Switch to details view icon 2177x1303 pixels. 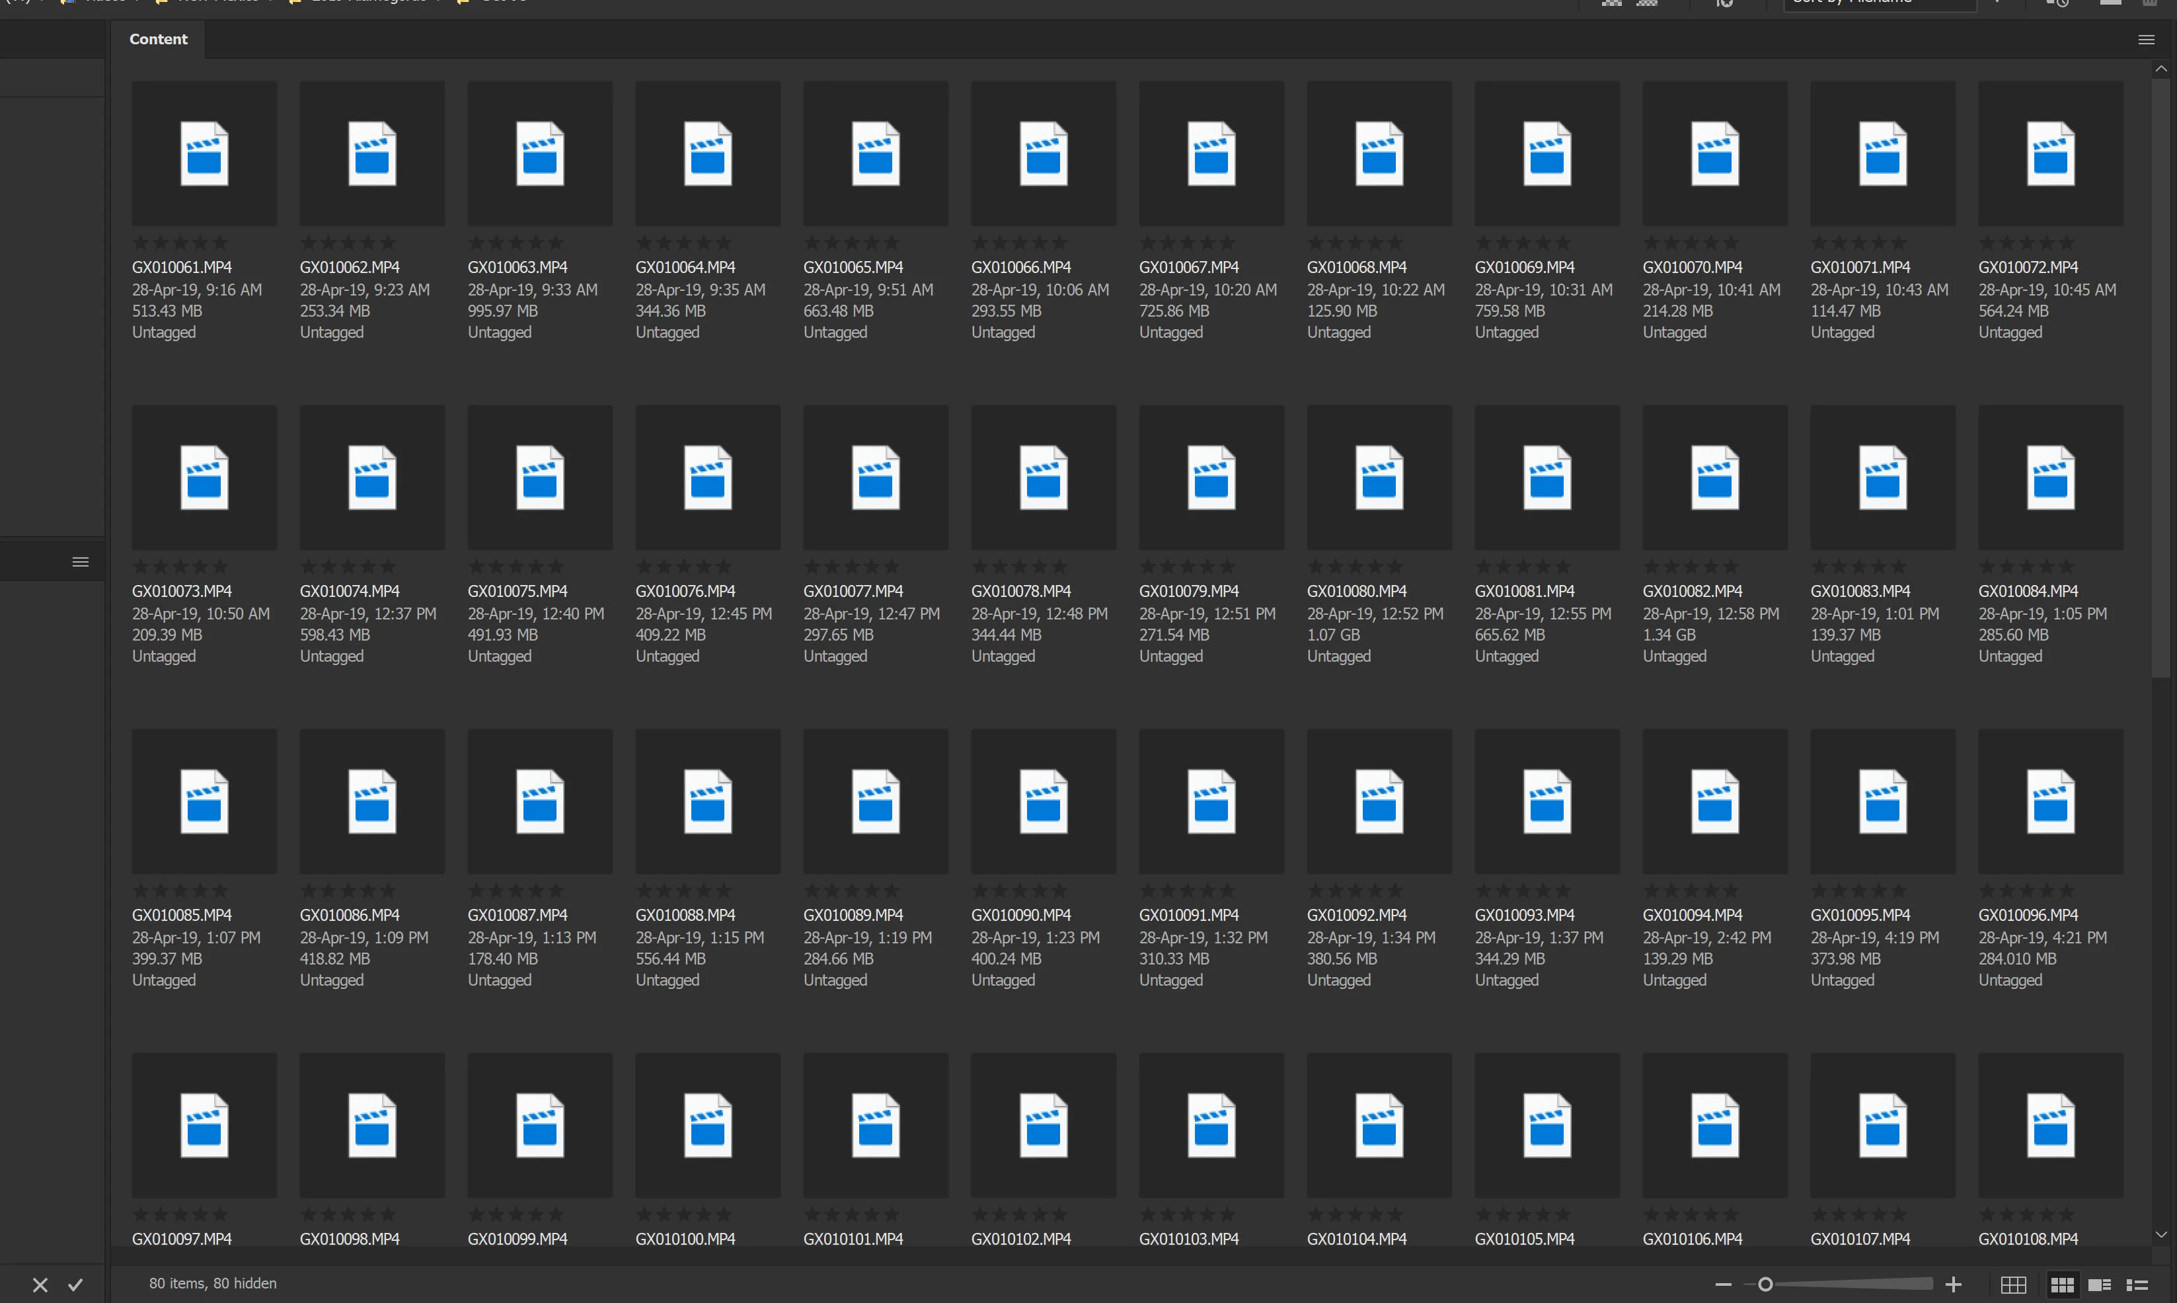(x=2100, y=1284)
